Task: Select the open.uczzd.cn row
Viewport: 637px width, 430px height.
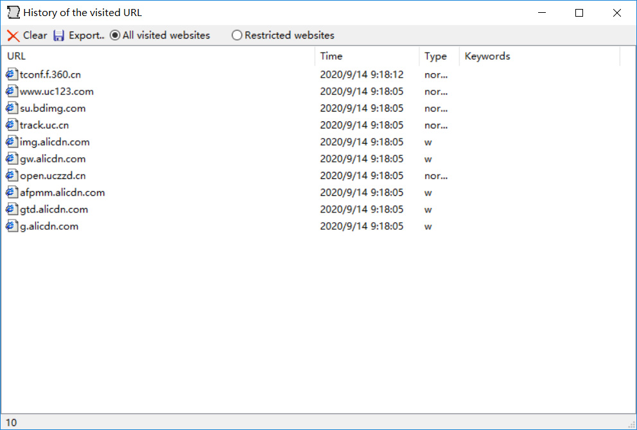Action: (53, 175)
